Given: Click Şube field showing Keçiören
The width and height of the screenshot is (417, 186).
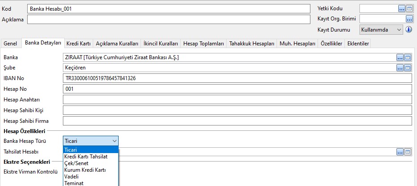Looking at the screenshot, I should pyautogui.click(x=230, y=68).
